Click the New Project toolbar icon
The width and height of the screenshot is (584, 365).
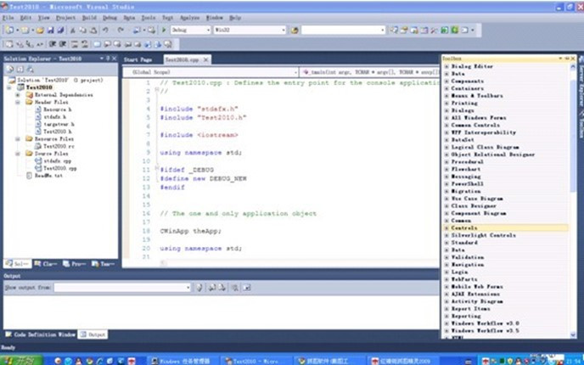(9, 31)
